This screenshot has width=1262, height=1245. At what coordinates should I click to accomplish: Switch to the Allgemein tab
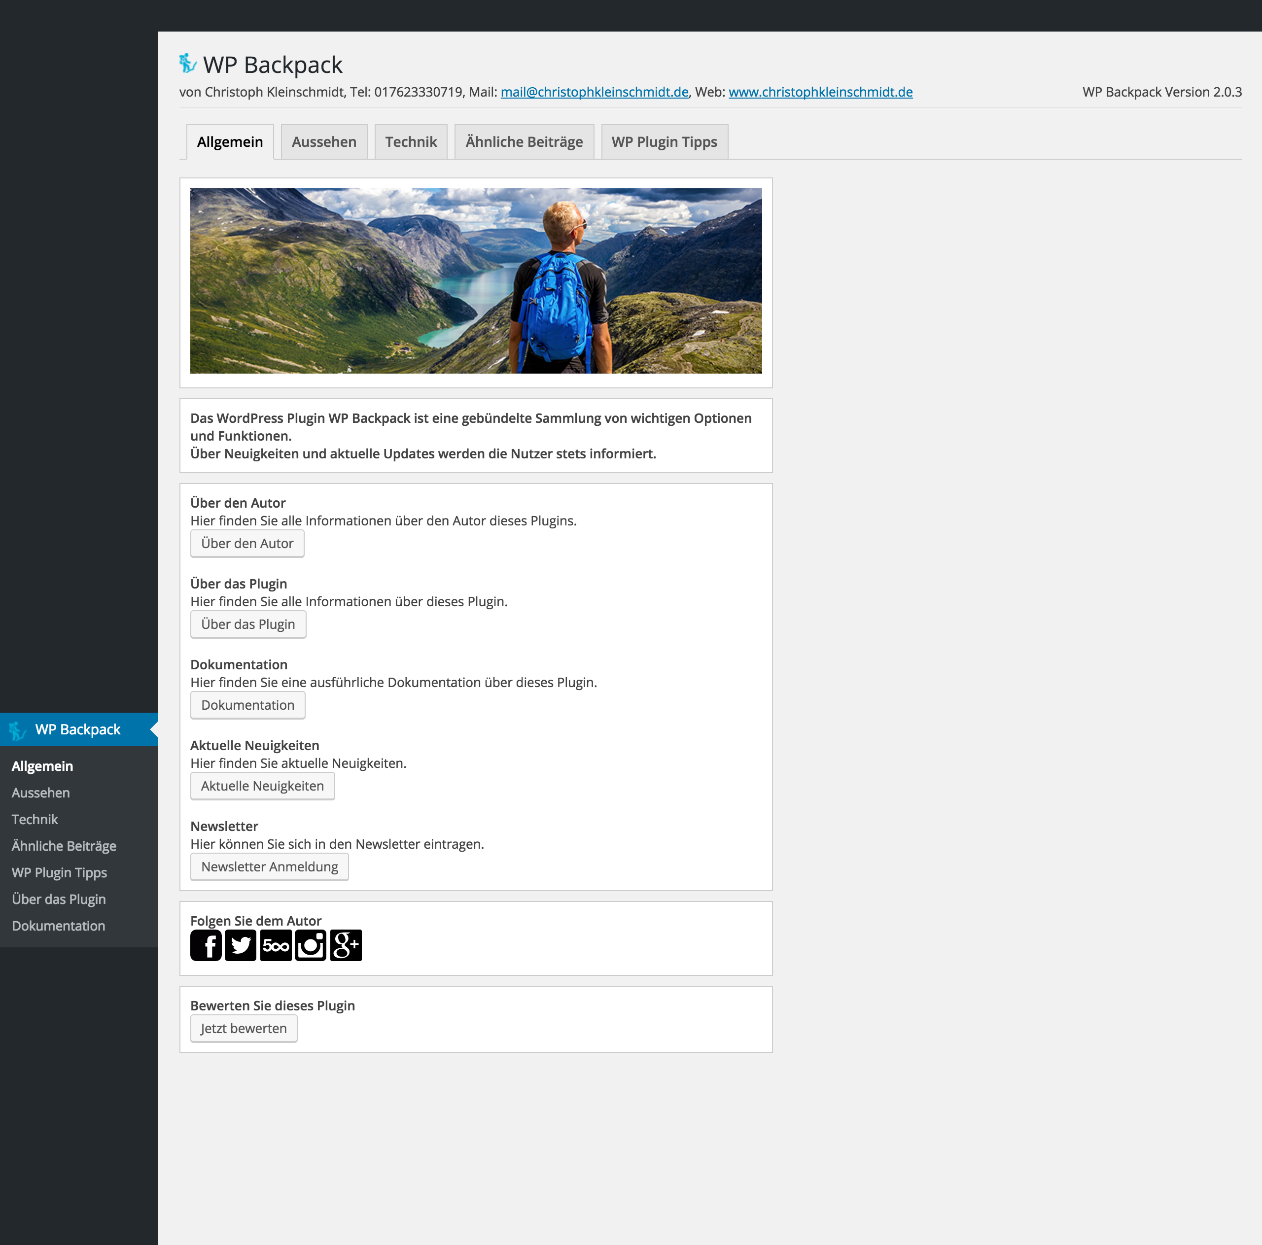[x=230, y=142]
